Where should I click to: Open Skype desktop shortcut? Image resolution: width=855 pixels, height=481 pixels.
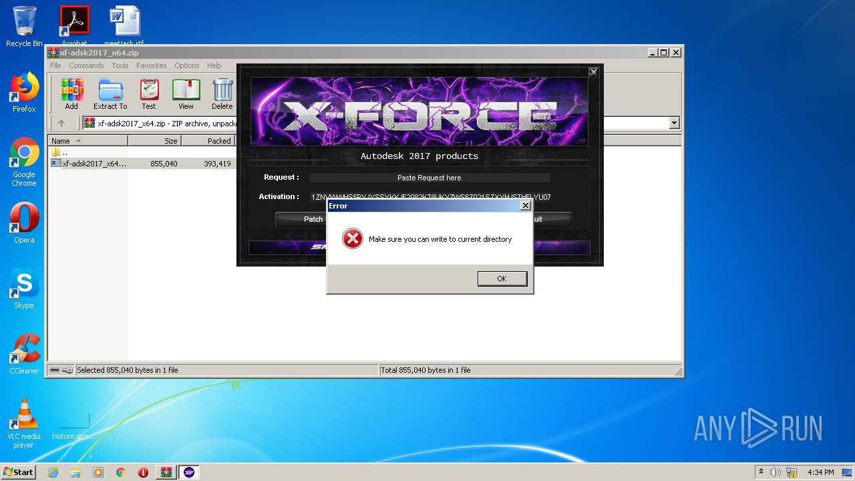pyautogui.click(x=24, y=289)
